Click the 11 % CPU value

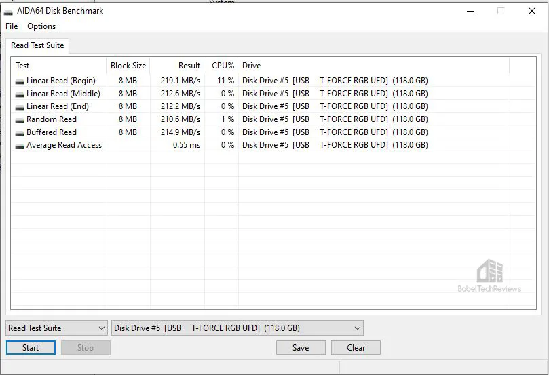tap(225, 81)
